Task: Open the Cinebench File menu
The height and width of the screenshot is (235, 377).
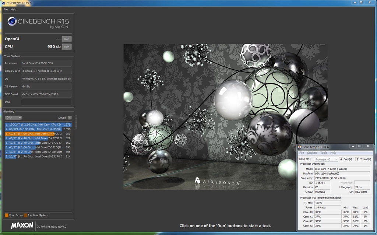Action: [x=6, y=9]
